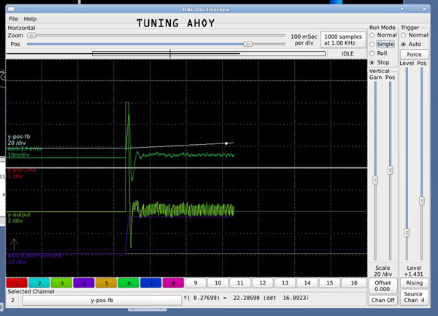Click the Offset 0.000 button
The height and width of the screenshot is (316, 438).
point(382,286)
